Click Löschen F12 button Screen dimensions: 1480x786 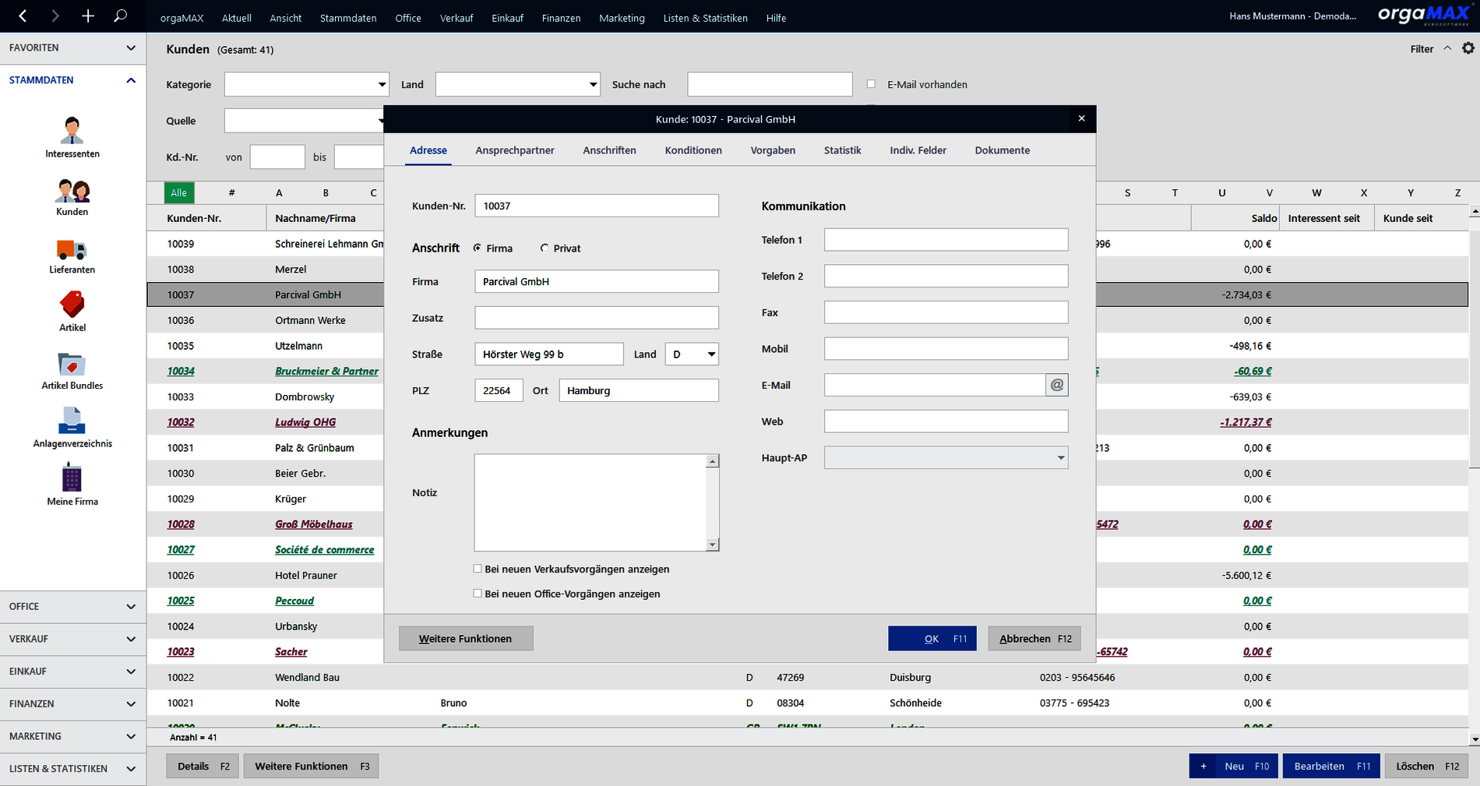pos(1427,767)
